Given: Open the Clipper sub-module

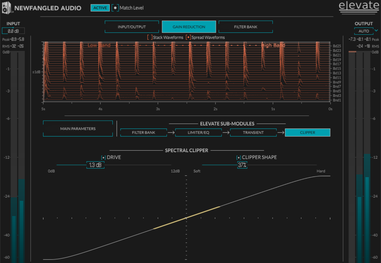Looking at the screenshot, I should [308, 132].
